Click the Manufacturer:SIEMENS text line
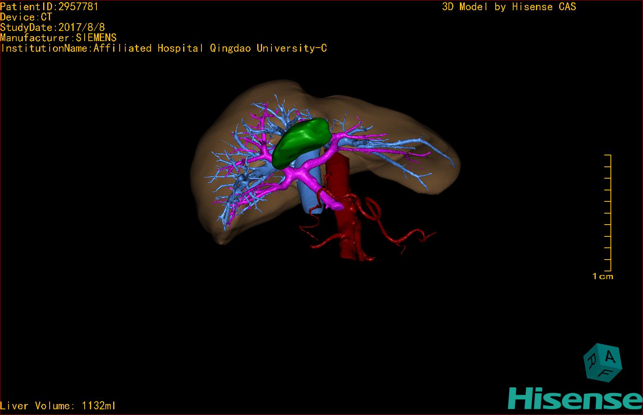Screen dimensions: 643x415 58,38
